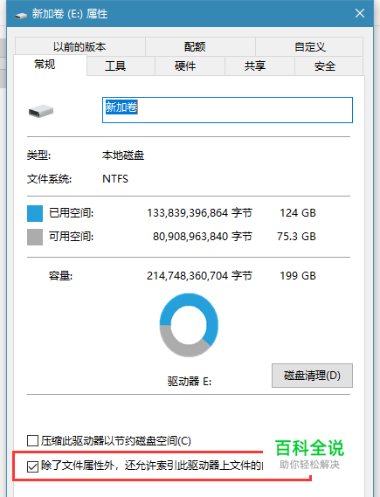Go to the 共享 tab

[259, 66]
